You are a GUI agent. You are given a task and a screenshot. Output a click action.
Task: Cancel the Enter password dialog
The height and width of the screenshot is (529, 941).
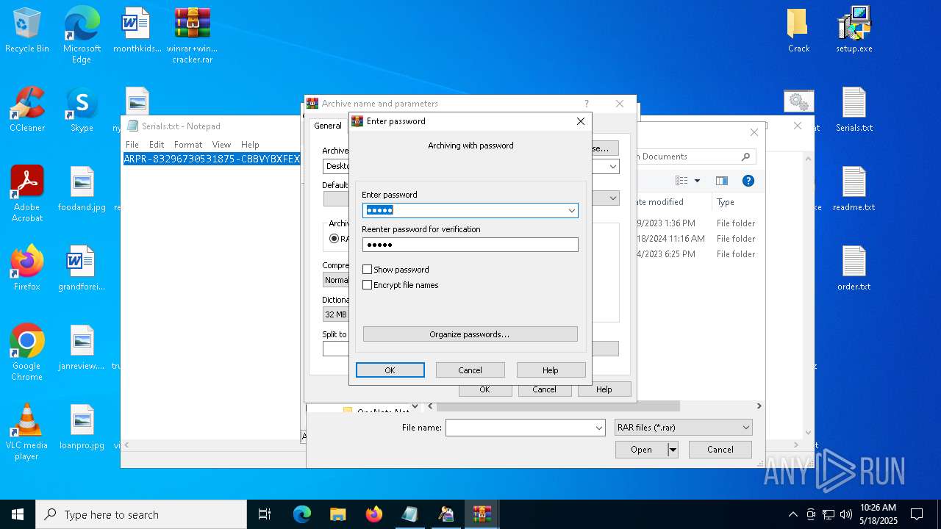pos(470,370)
